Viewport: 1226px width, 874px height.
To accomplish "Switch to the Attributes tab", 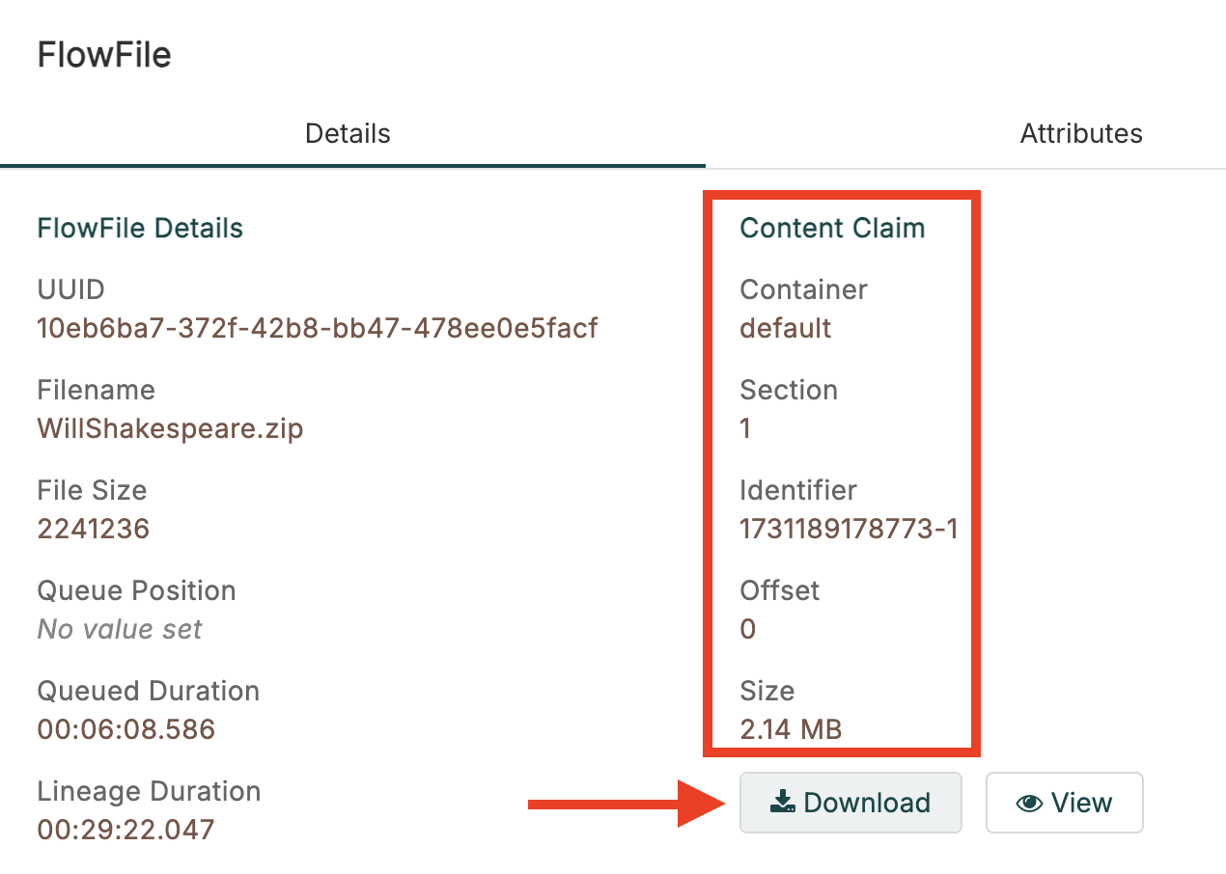I will (x=1080, y=133).
